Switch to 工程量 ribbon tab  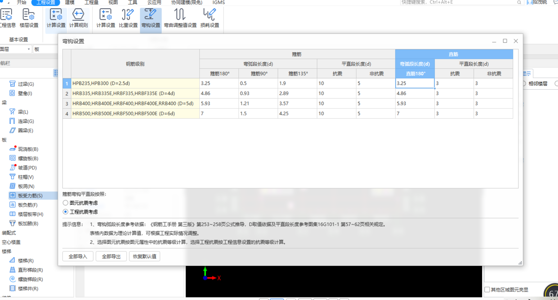(x=92, y=2)
